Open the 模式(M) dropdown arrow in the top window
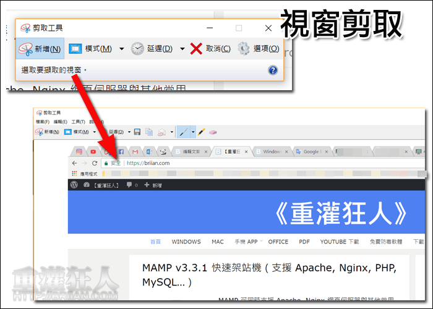 (122, 49)
